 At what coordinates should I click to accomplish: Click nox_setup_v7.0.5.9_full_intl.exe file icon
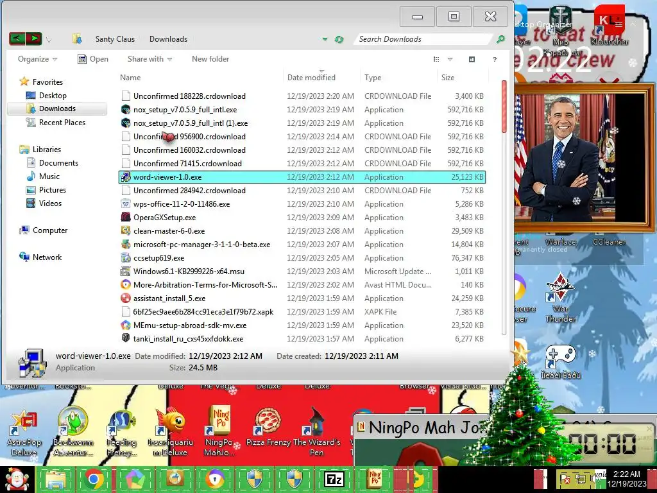125,109
